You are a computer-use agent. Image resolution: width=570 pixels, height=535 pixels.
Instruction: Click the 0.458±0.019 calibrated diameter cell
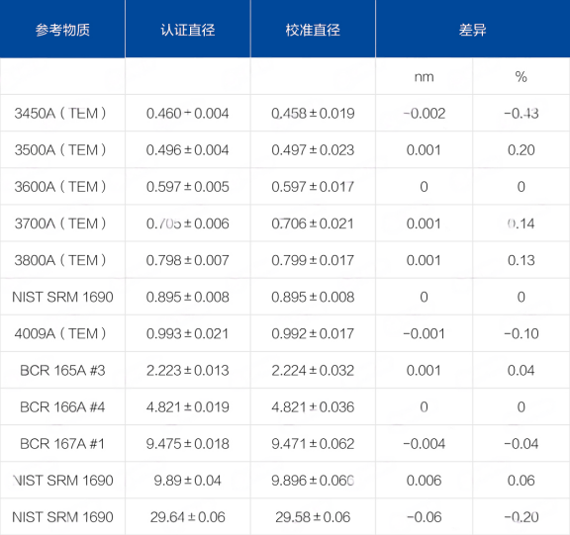[x=313, y=114]
